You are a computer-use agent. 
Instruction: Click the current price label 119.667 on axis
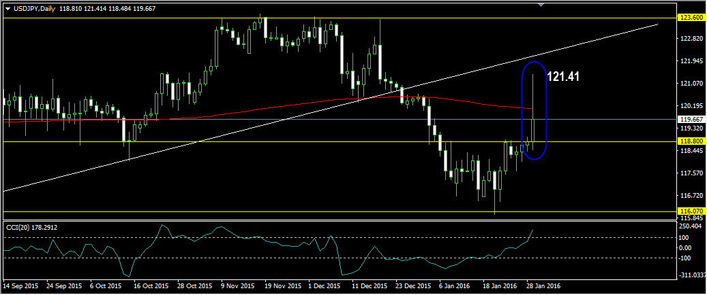(691, 119)
